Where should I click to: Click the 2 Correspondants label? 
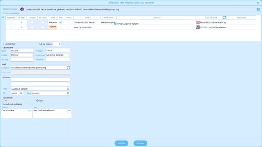11,13
